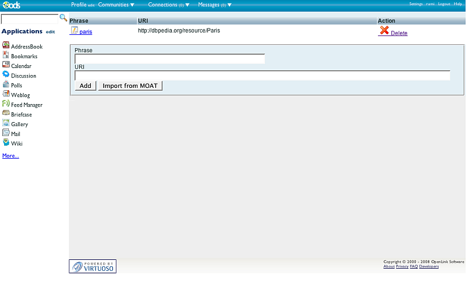Click the Feed Manager icon

(x=6, y=104)
